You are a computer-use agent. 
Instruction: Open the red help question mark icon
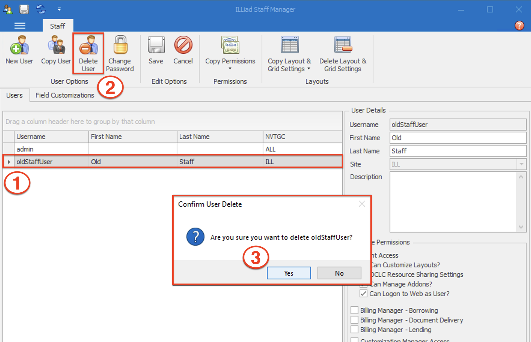(x=519, y=25)
